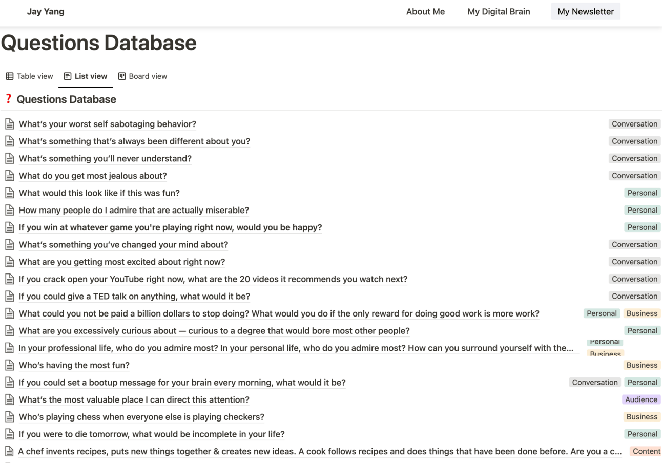Click the Table view grid icon
The height and width of the screenshot is (463, 662).
click(x=10, y=76)
